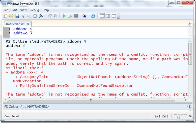Adjust the zoom slider handle

pos(178,117)
